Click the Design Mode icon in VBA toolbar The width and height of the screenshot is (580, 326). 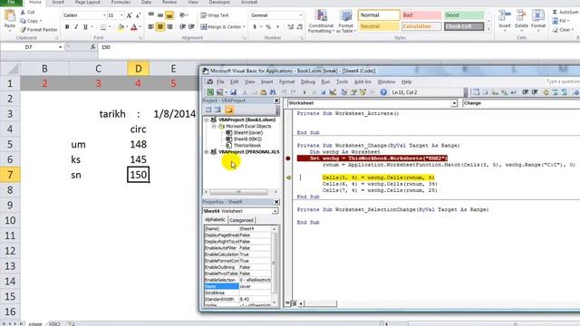point(333,92)
